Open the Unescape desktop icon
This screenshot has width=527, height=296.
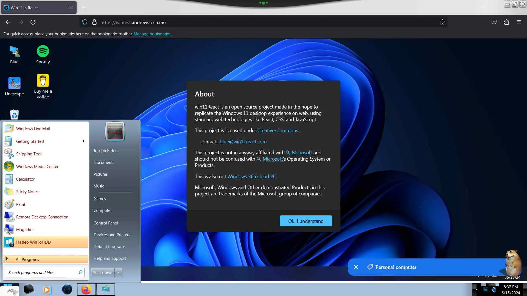(14, 86)
